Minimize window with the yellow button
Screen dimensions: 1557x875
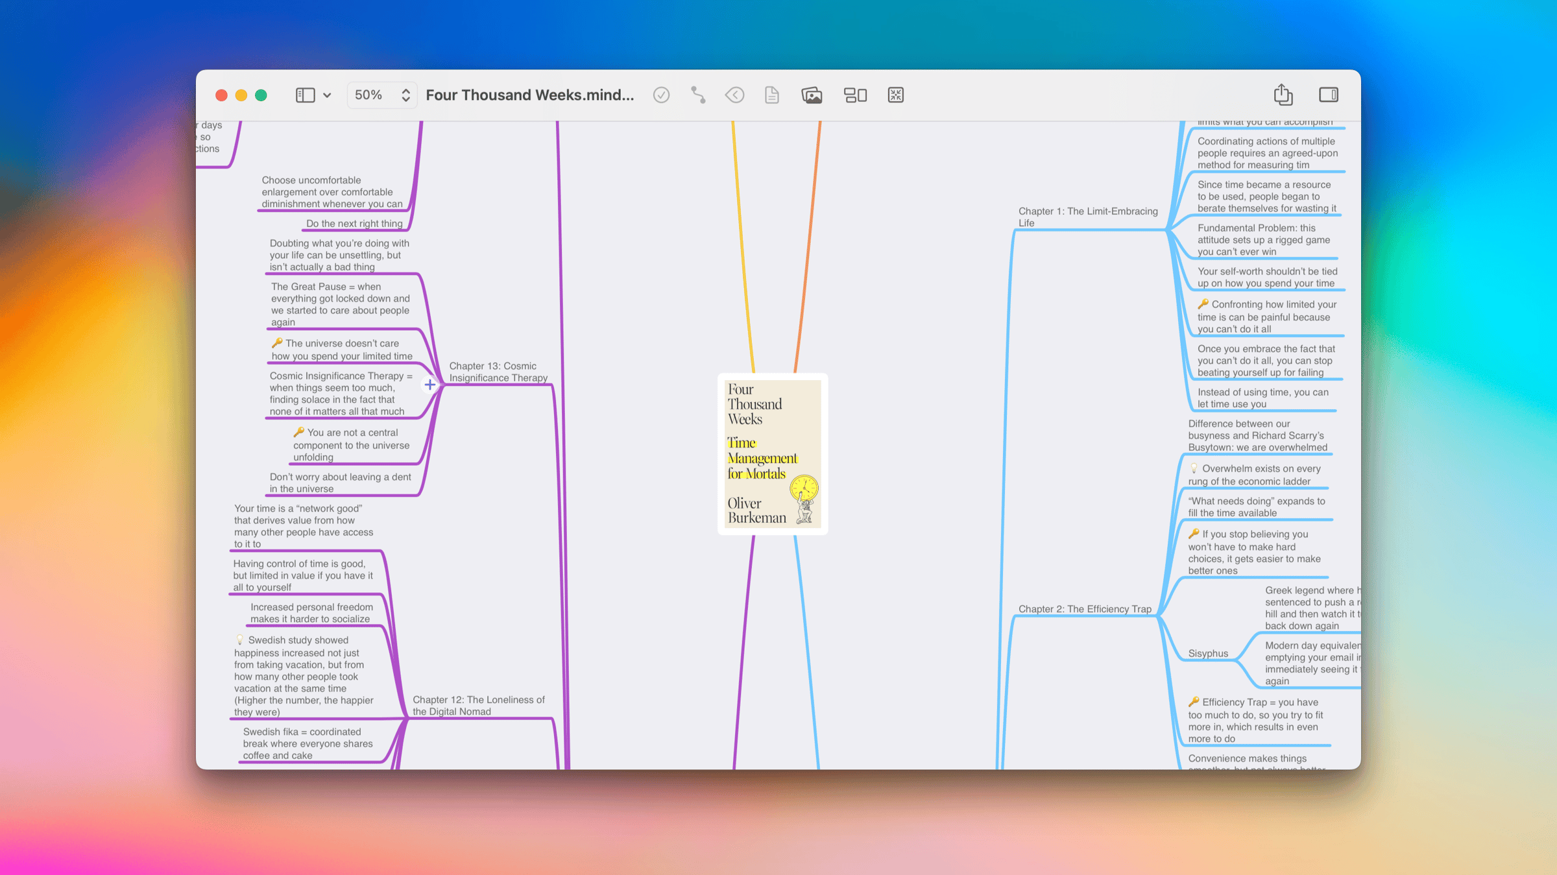[241, 95]
